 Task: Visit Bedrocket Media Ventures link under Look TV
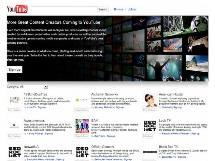[176, 133]
